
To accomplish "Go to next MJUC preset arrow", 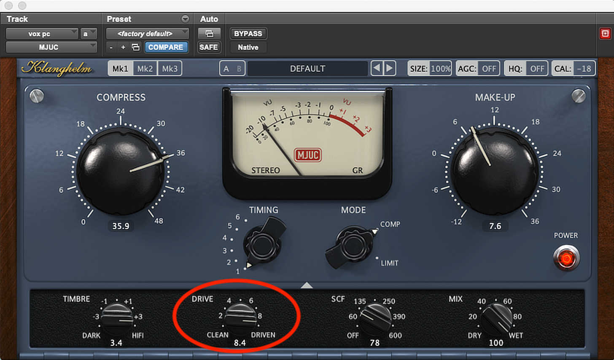I will click(390, 68).
